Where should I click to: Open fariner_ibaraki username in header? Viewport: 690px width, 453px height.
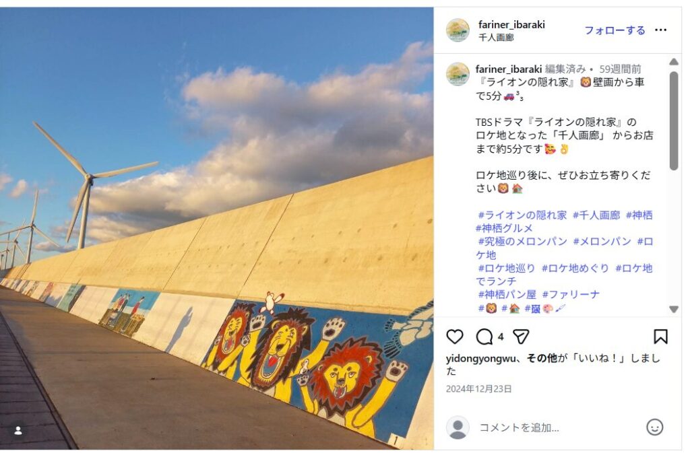click(x=511, y=25)
